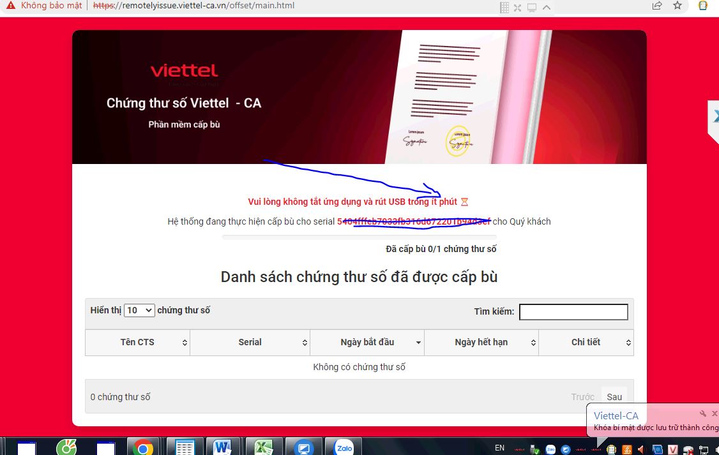Click the 'Sau' next page button
The height and width of the screenshot is (455, 719).
pyautogui.click(x=614, y=397)
